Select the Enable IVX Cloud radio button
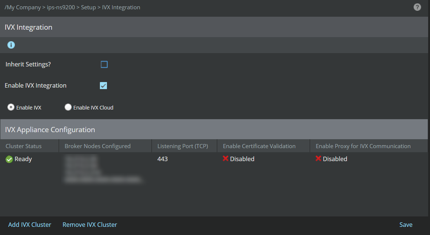The image size is (430, 235). (x=68, y=107)
